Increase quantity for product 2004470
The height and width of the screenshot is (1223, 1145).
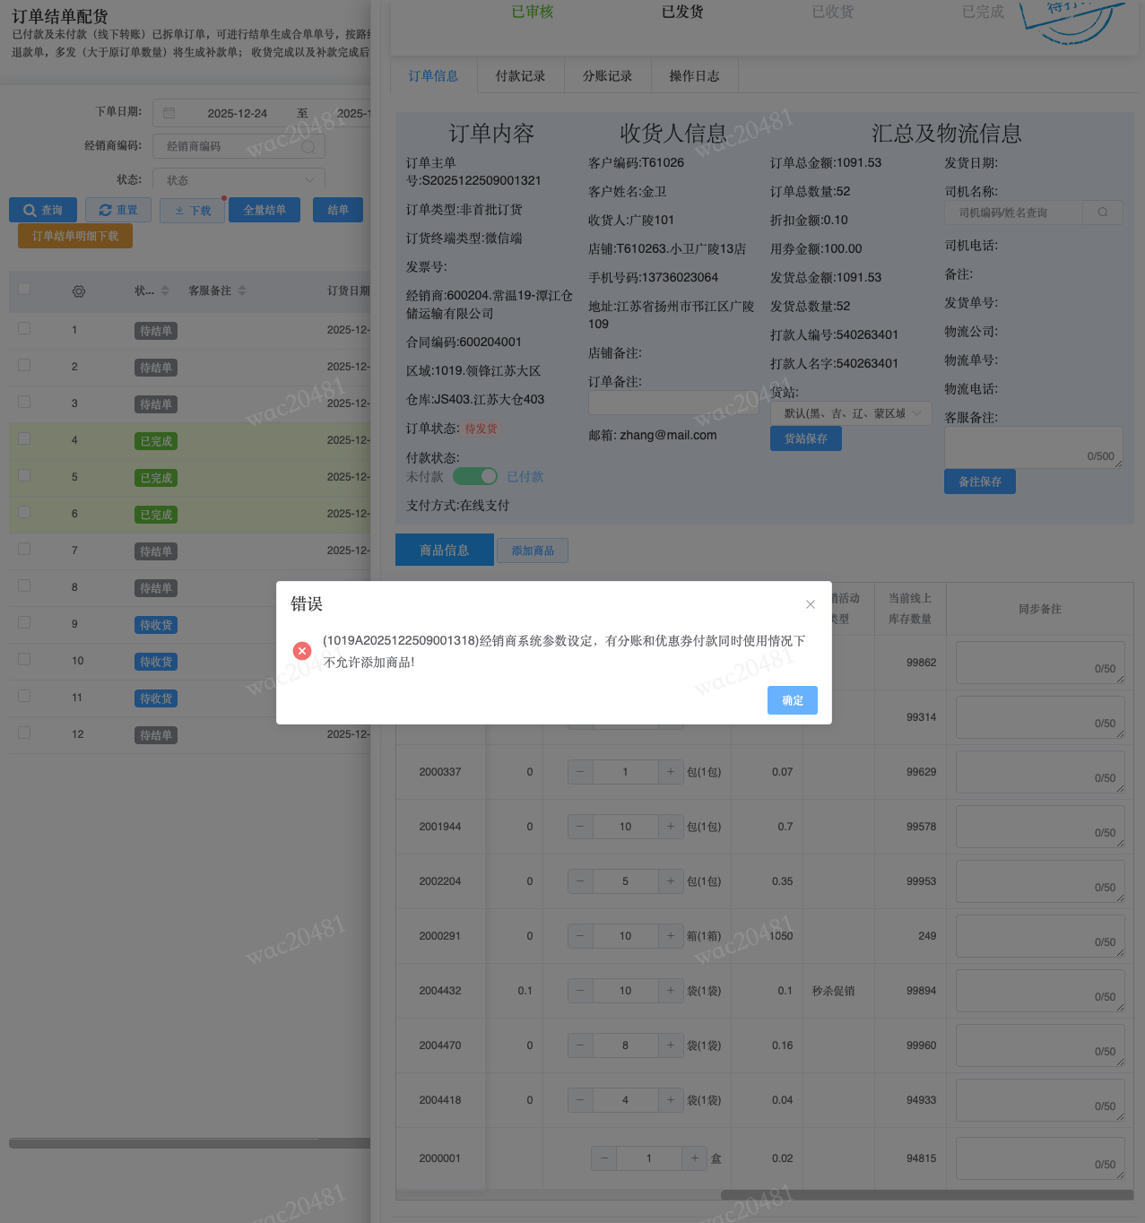[671, 1045]
